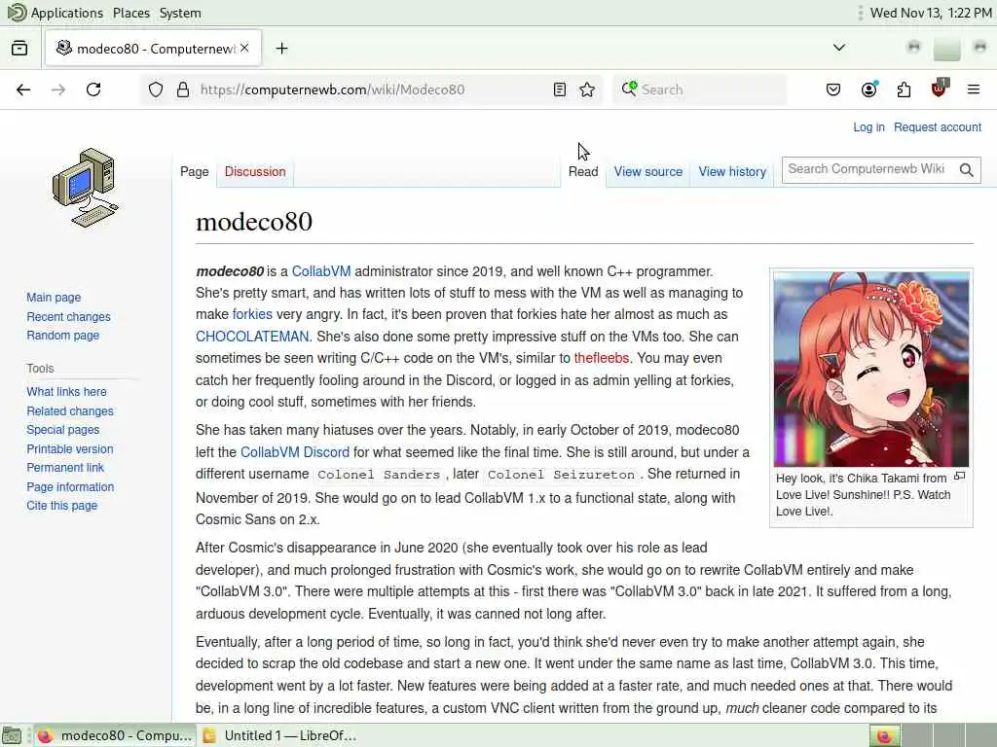Select the Page tab
997x747 pixels.
point(195,171)
